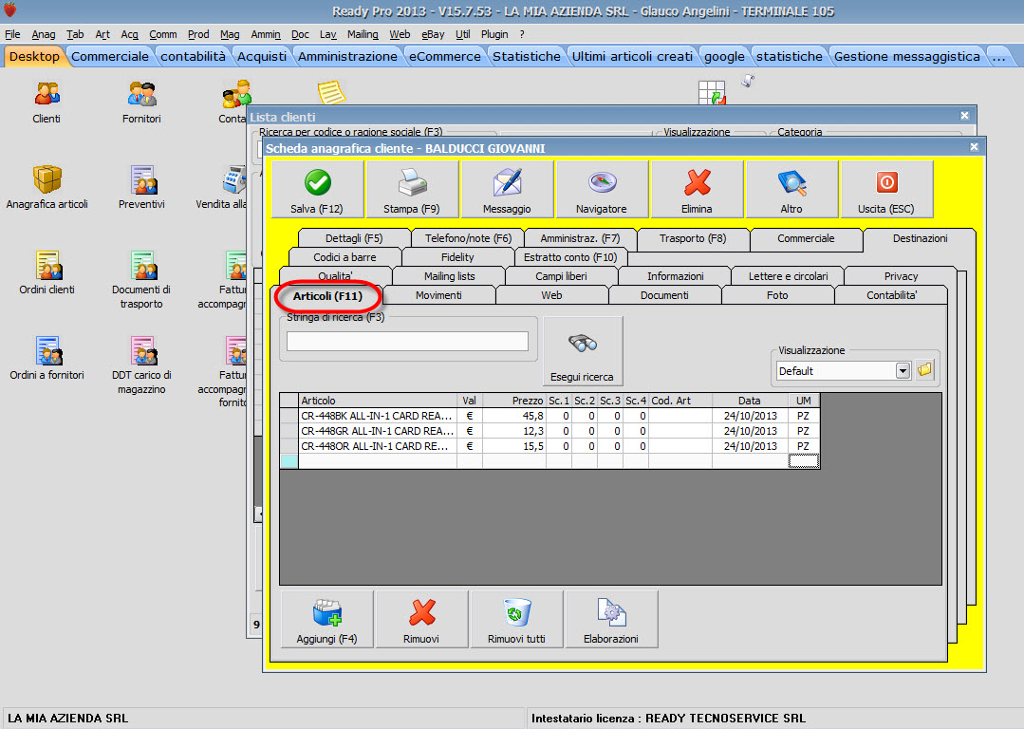
Task: Switch to the Estratto conto (F10) tab
Action: point(570,257)
